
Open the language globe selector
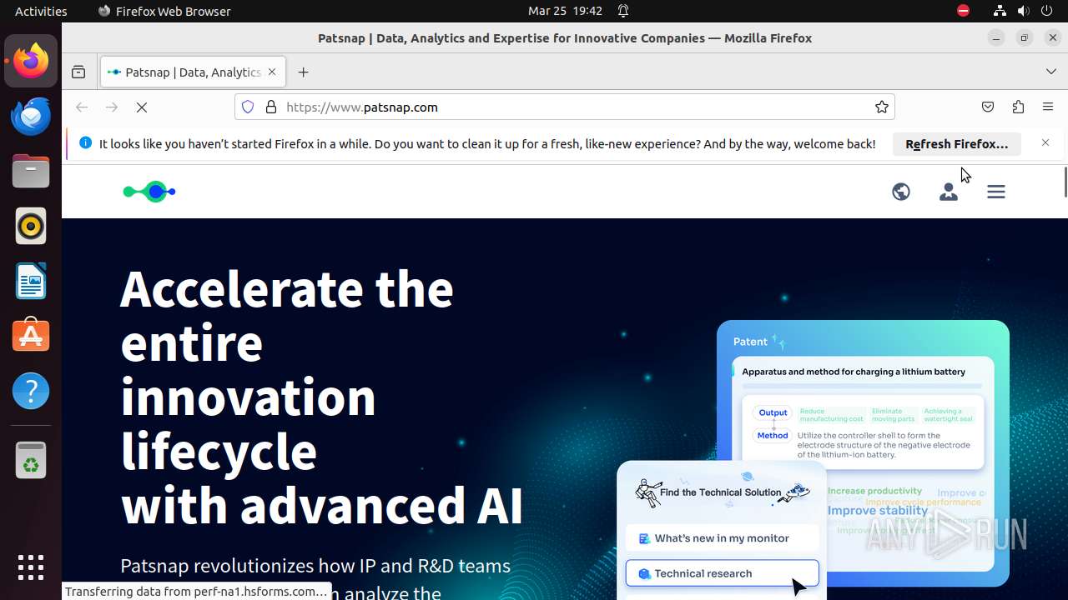click(x=901, y=192)
